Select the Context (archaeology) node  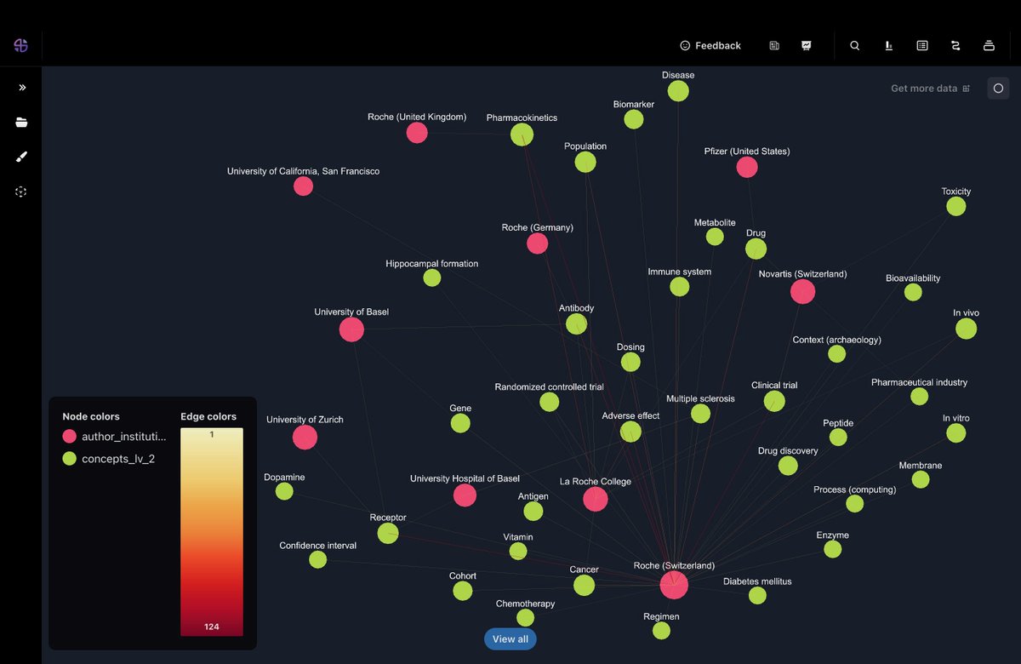pos(836,354)
